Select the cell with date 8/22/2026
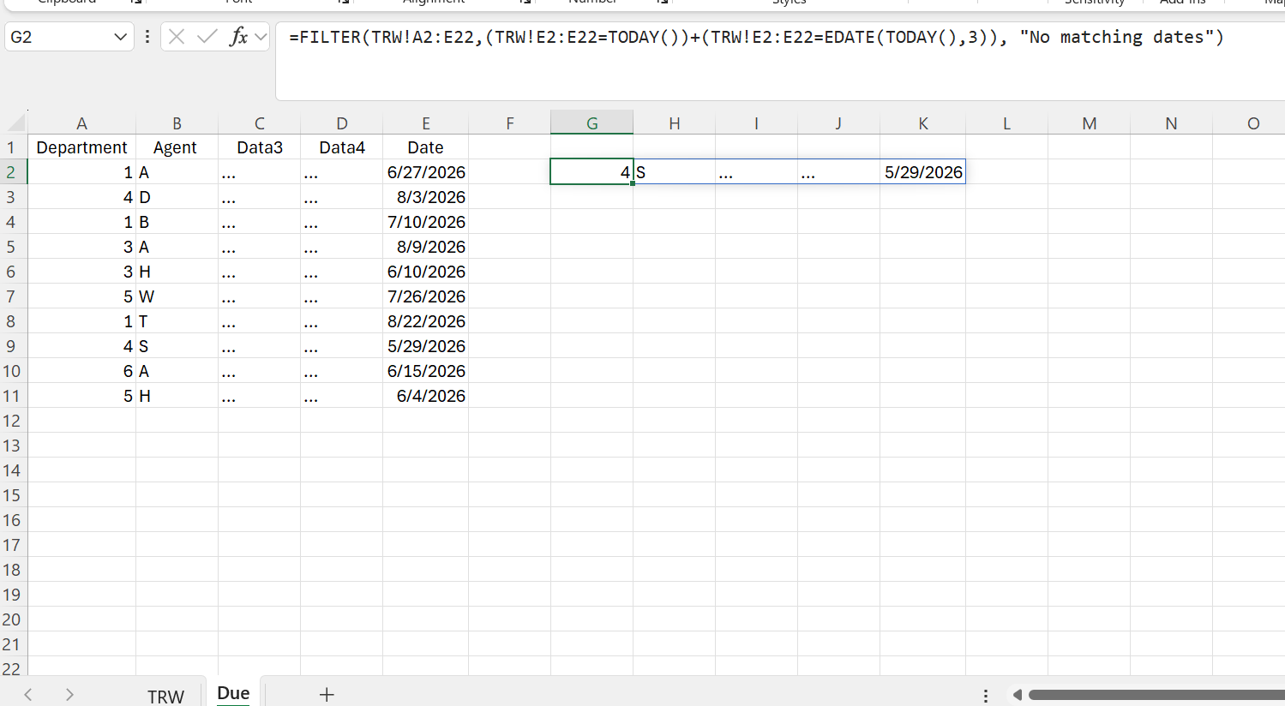Viewport: 1285px width, 706px height. [x=425, y=321]
